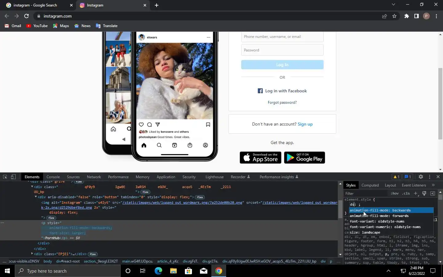This screenshot has width=443, height=277.
Task: Open the Network tab
Action: [94, 177]
